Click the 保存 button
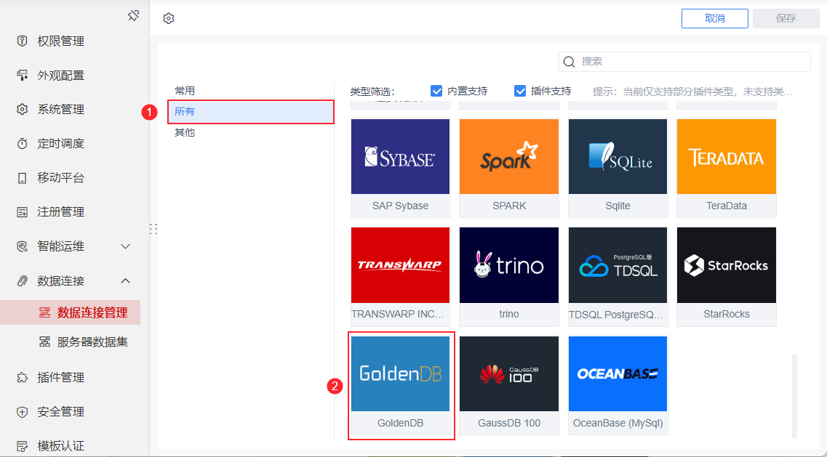Image resolution: width=827 pixels, height=457 pixels. (786, 18)
